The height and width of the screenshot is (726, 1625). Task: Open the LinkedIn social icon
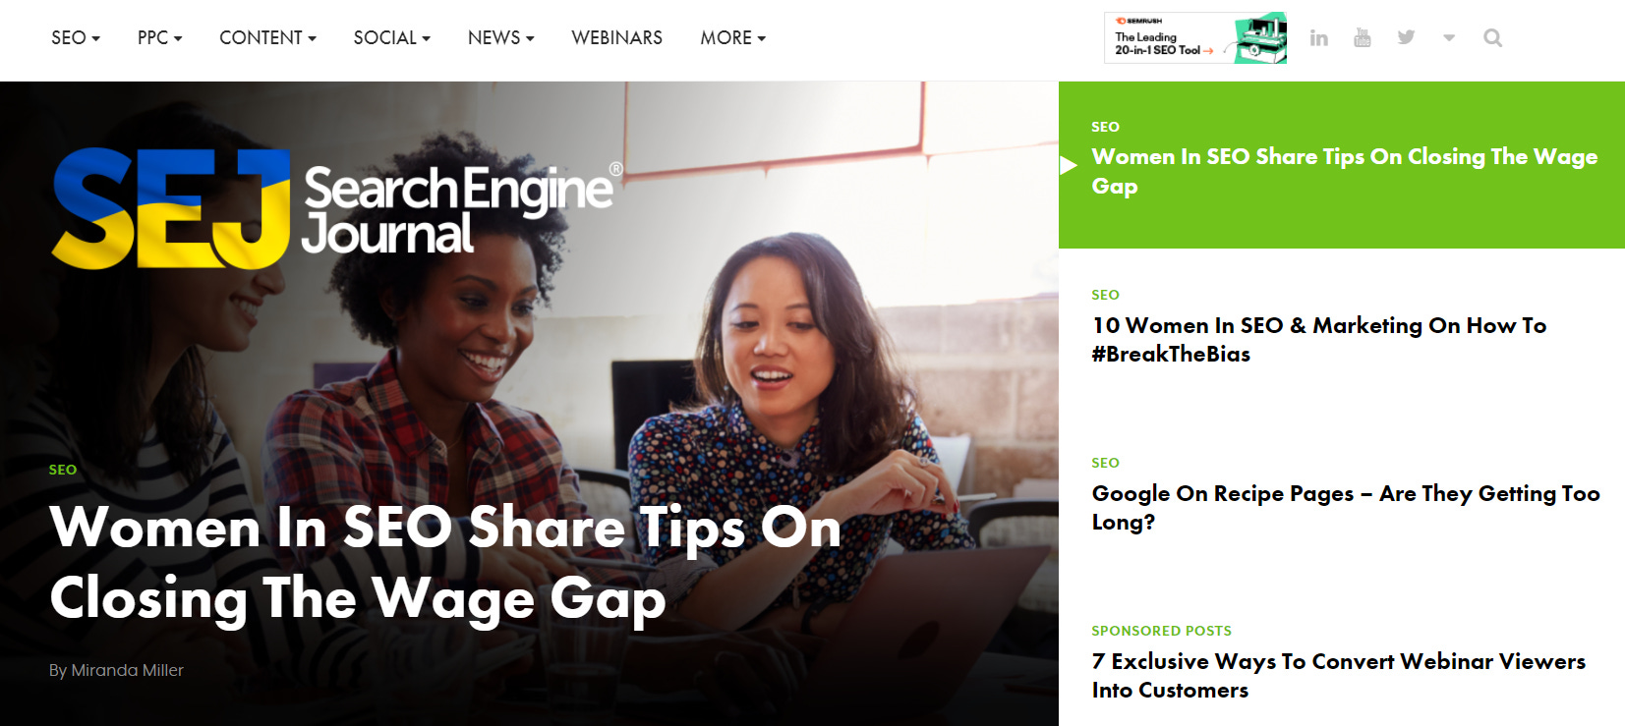(1318, 38)
